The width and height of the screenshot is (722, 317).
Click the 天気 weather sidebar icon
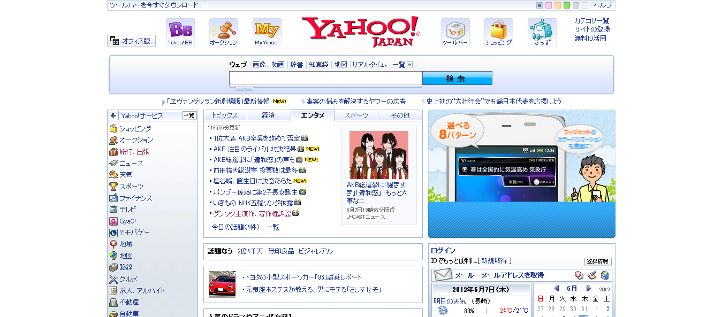click(x=113, y=175)
